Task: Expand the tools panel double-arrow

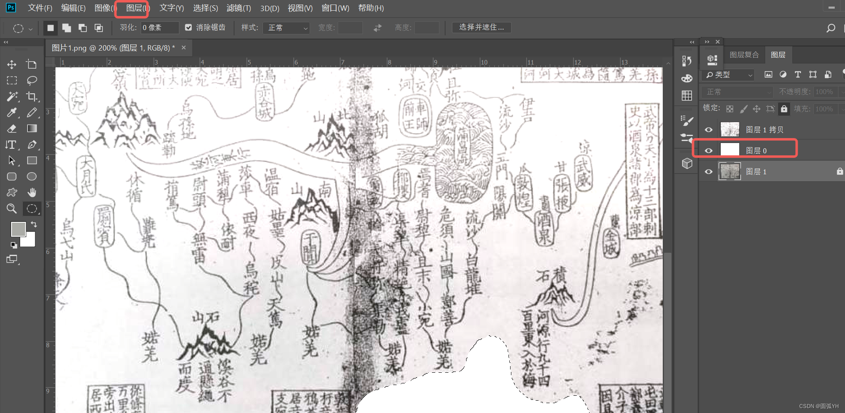Action: [6, 42]
